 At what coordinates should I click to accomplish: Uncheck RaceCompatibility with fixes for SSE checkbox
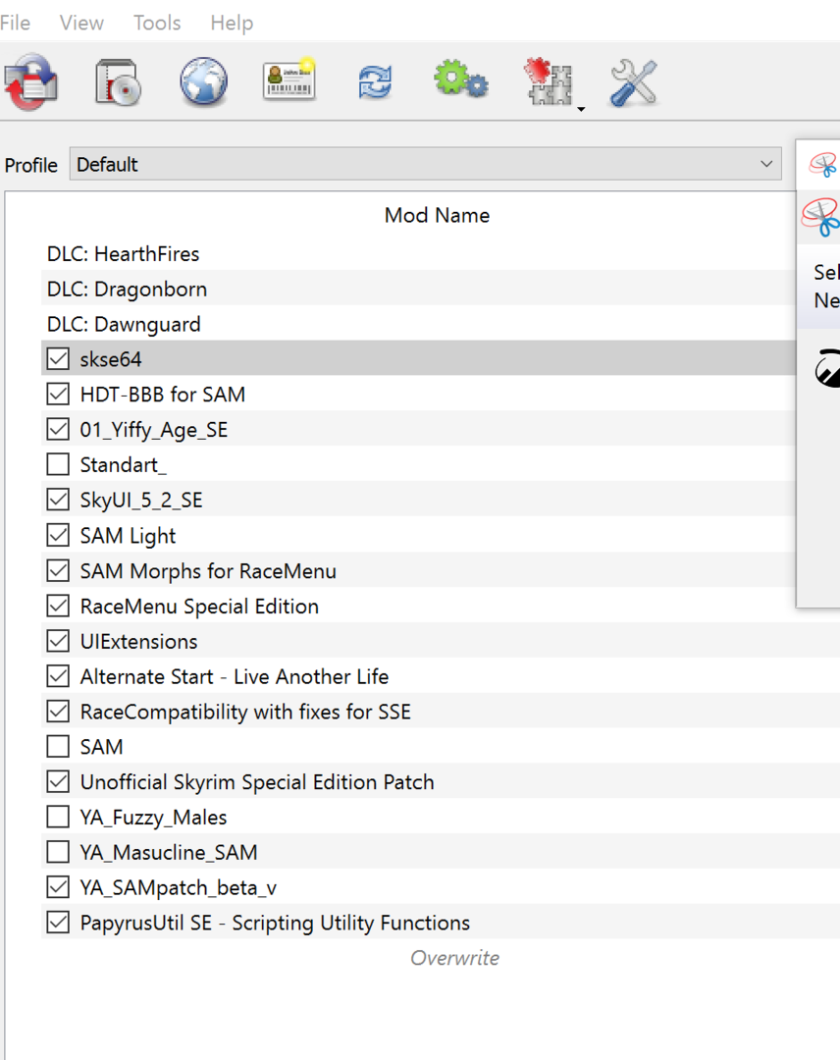(58, 712)
